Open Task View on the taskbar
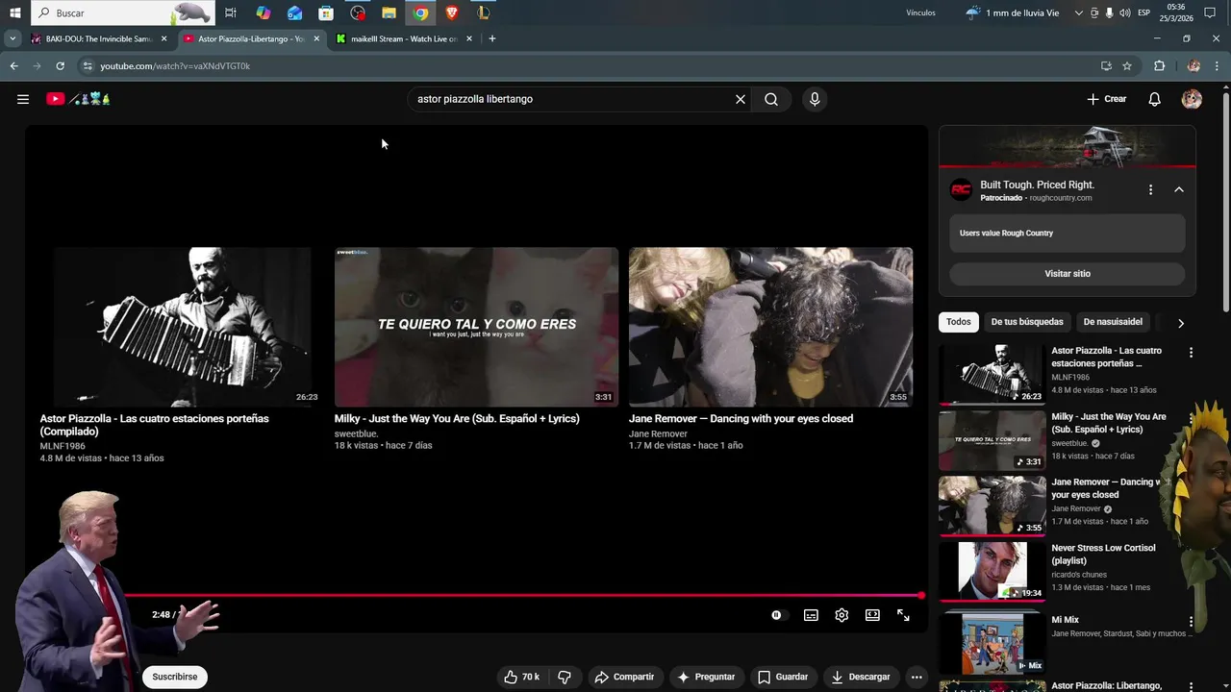The width and height of the screenshot is (1231, 692). [231, 13]
